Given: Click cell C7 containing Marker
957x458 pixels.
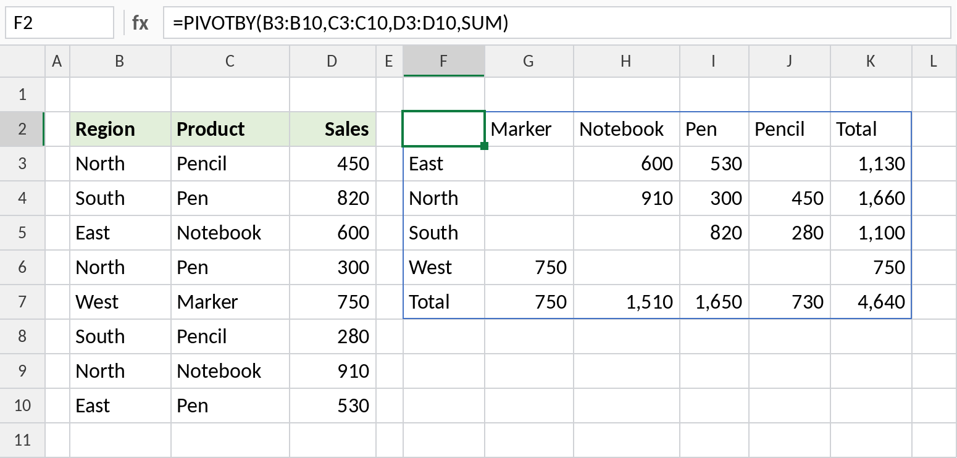Looking at the screenshot, I should point(230,302).
